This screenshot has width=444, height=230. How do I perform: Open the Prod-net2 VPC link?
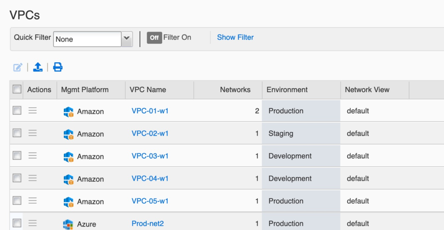147,224
